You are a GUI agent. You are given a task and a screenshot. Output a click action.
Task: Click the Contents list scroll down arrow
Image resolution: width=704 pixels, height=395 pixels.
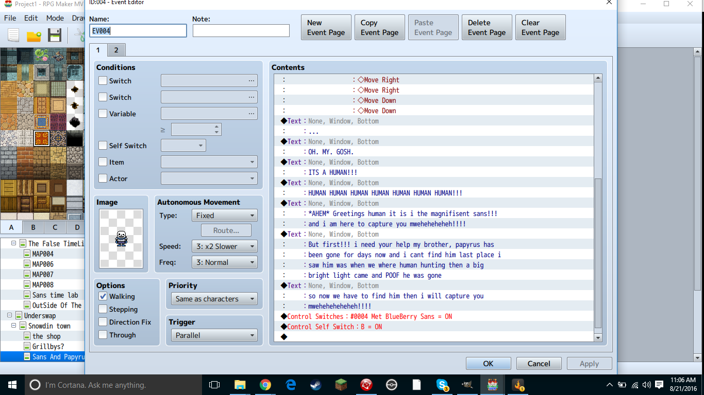click(x=598, y=337)
